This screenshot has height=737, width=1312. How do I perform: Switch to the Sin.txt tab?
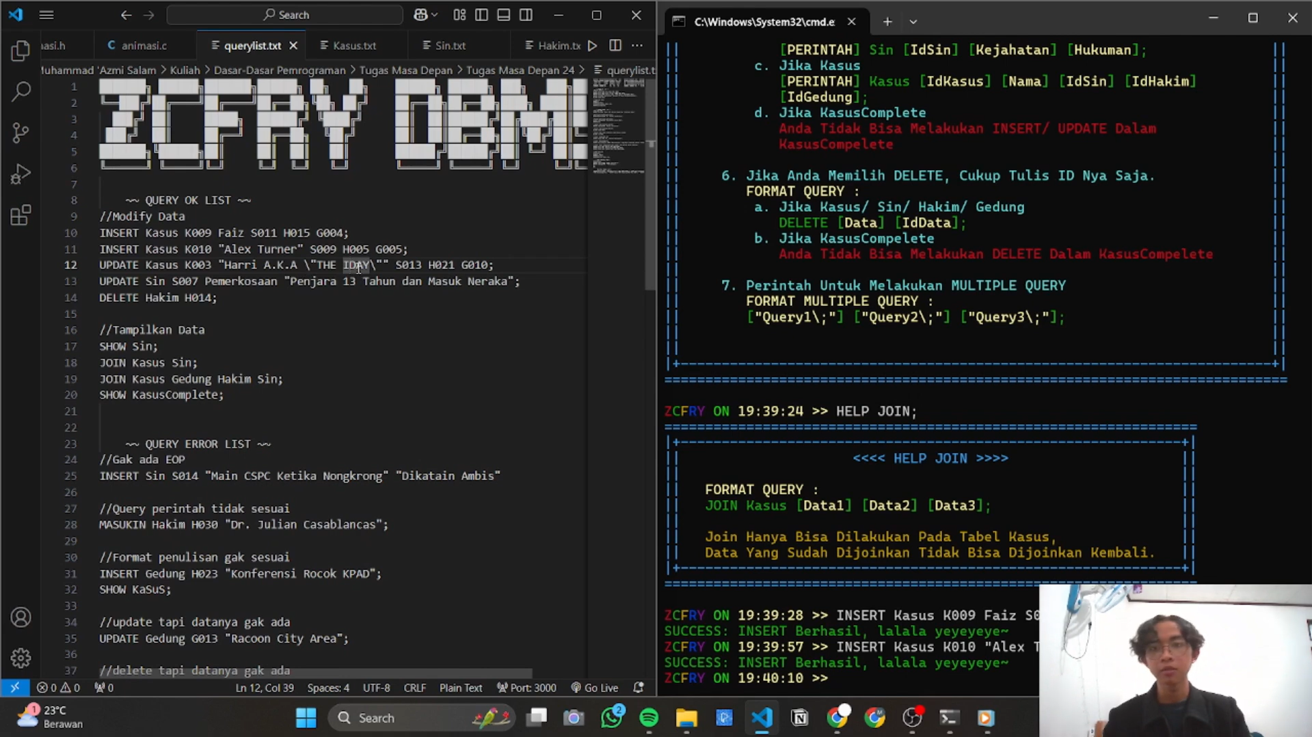[449, 45]
